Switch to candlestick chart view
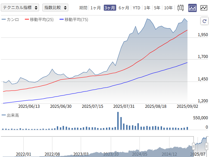Image resolution: width=209 pixels, height=157 pixels. click(181, 8)
